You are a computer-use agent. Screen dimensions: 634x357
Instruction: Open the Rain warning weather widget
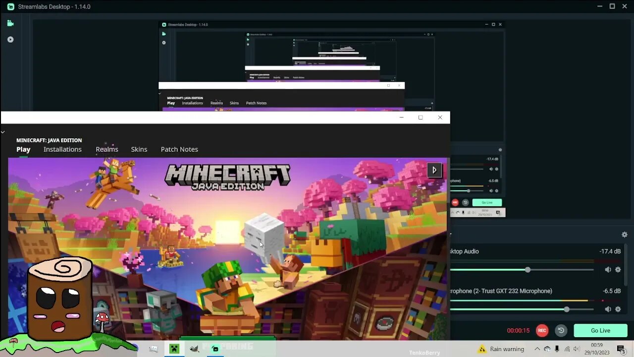pyautogui.click(x=501, y=349)
